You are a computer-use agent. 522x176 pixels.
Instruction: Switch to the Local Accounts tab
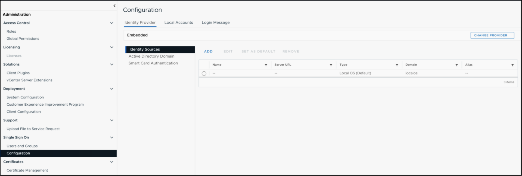[179, 23]
